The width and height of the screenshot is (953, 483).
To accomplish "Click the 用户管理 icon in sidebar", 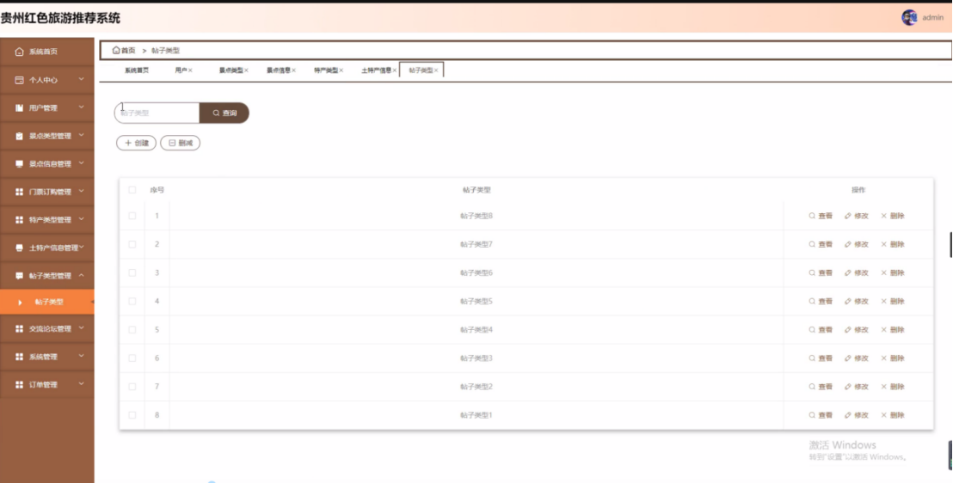I will 20,108.
